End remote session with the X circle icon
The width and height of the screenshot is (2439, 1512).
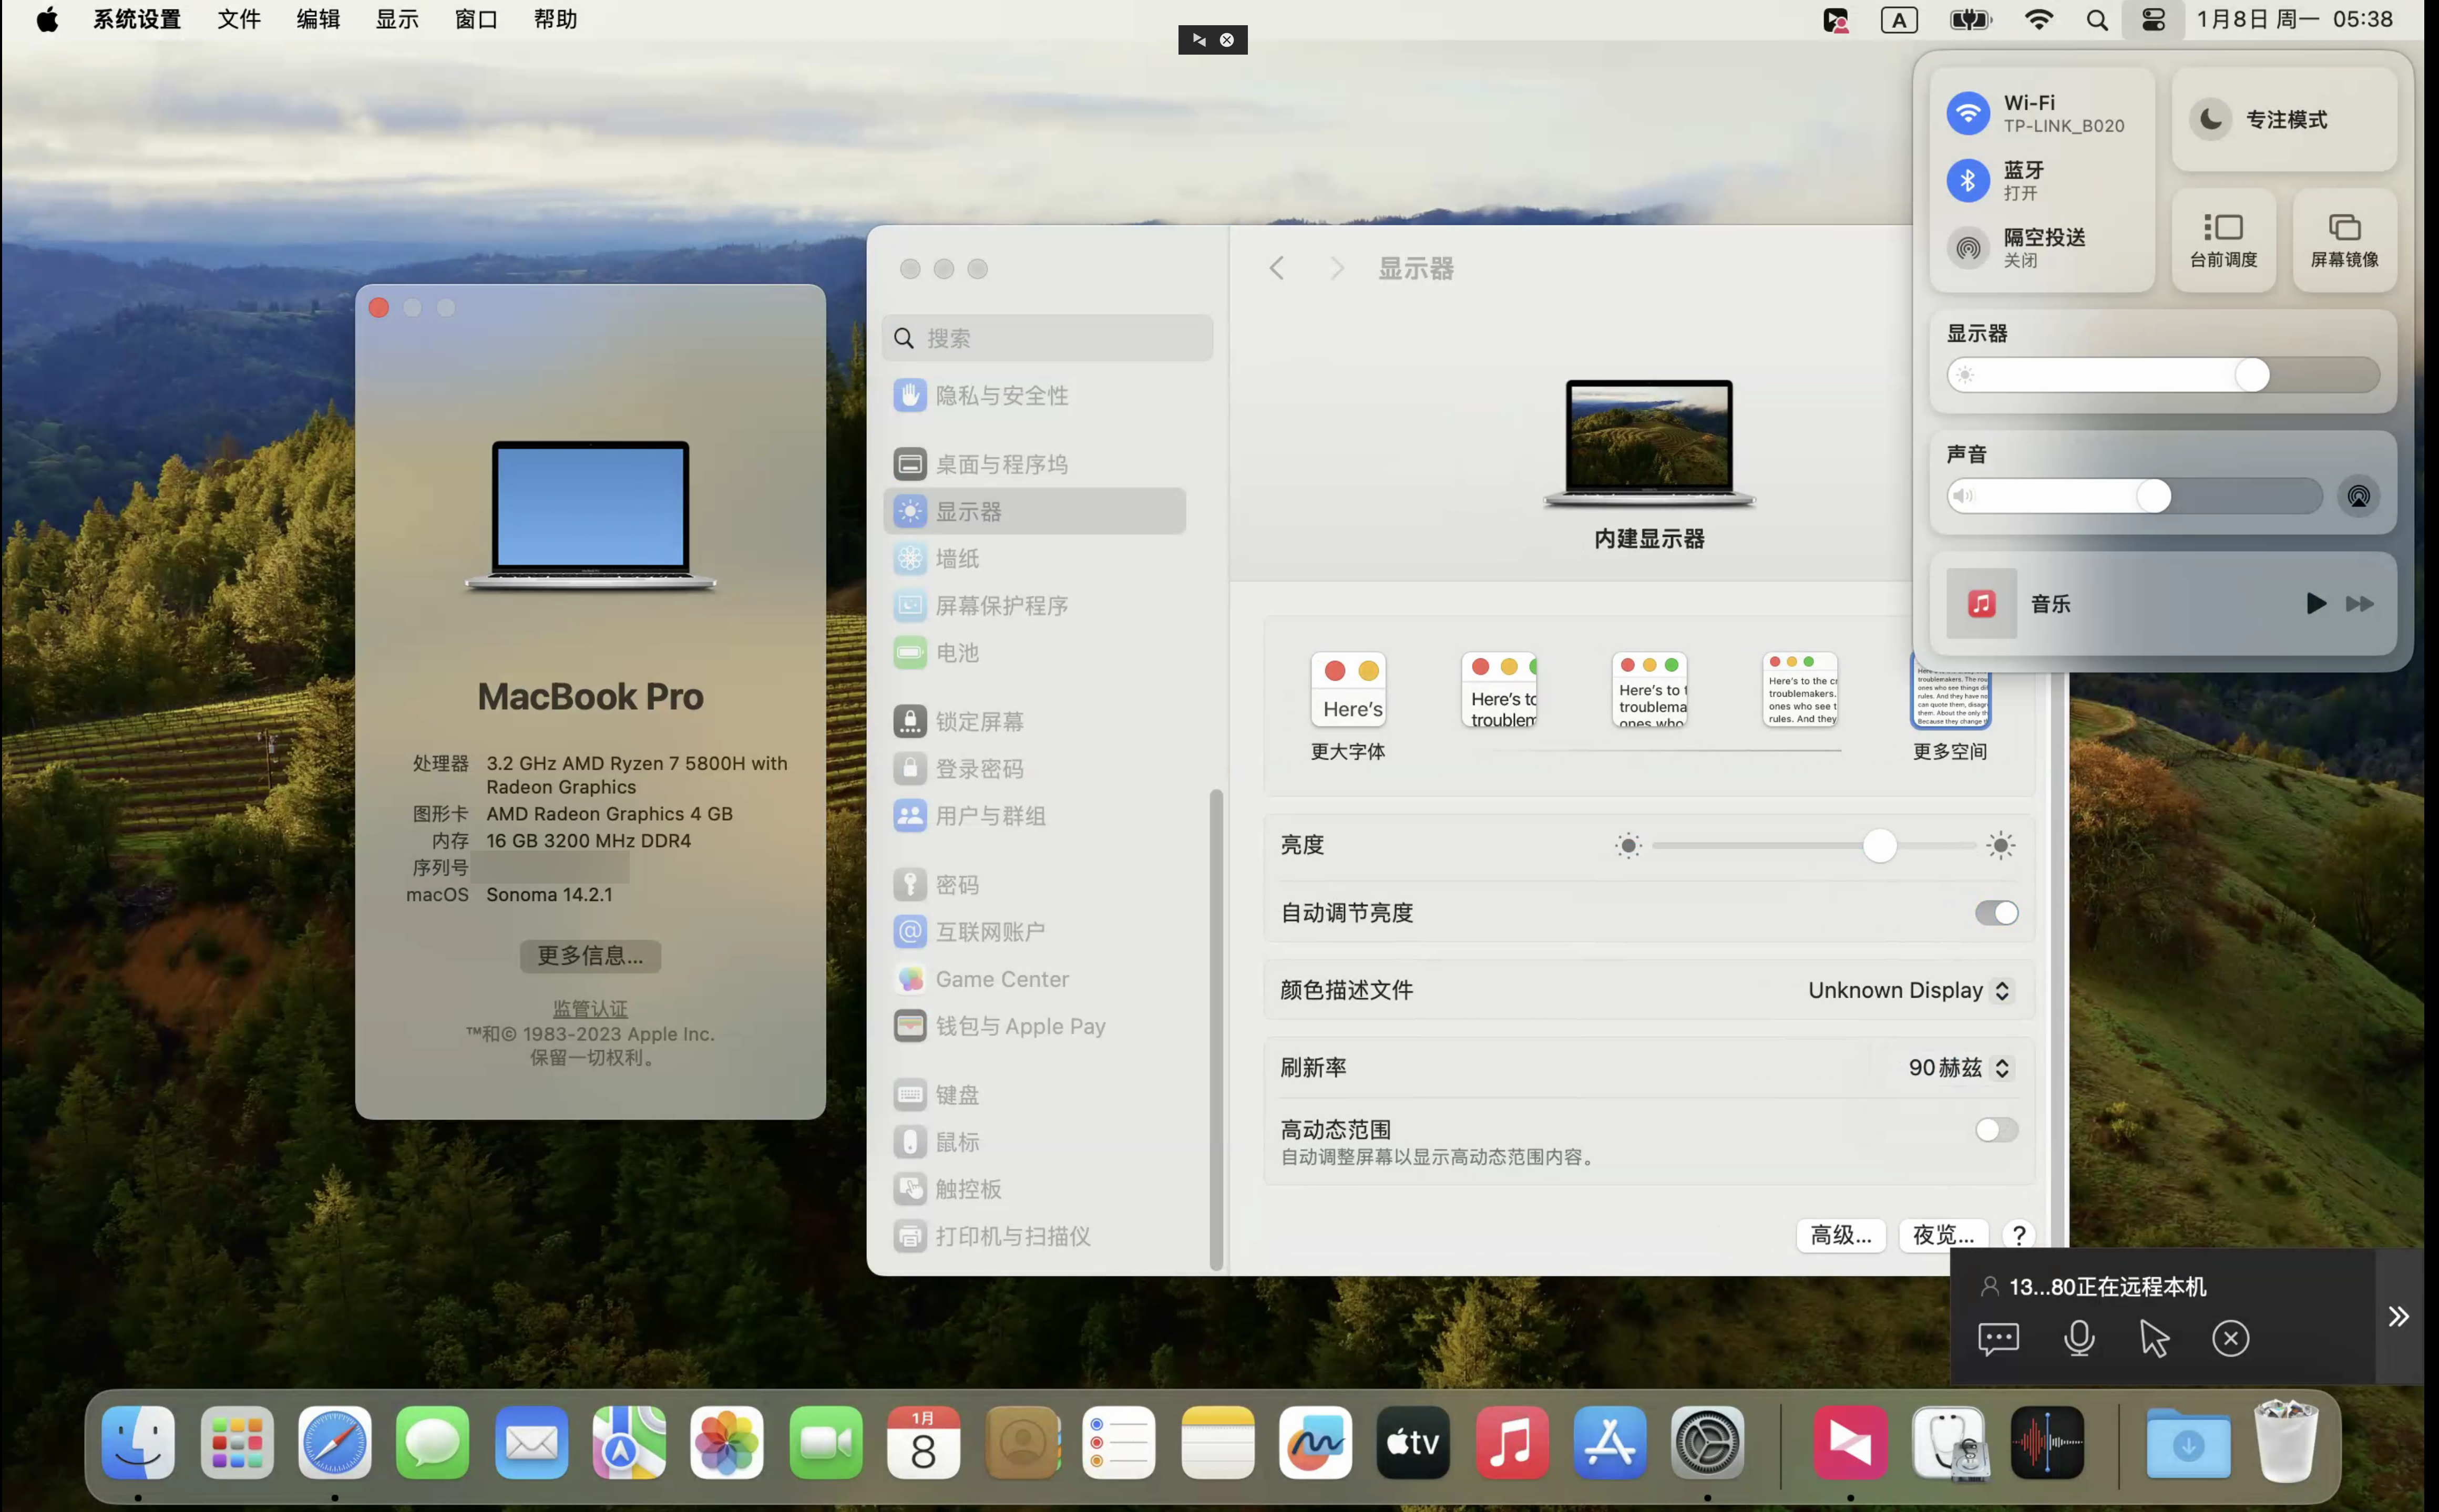pyautogui.click(x=2230, y=1338)
